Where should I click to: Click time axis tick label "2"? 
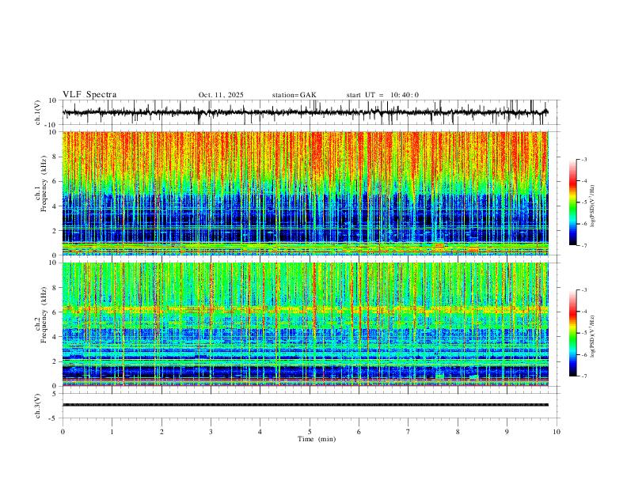pyautogui.click(x=161, y=432)
